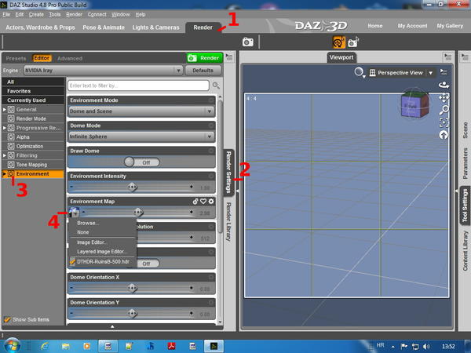
Task: Select checked DTHDR-RuinsB-500.hdr menu entry
Action: [x=103, y=261]
